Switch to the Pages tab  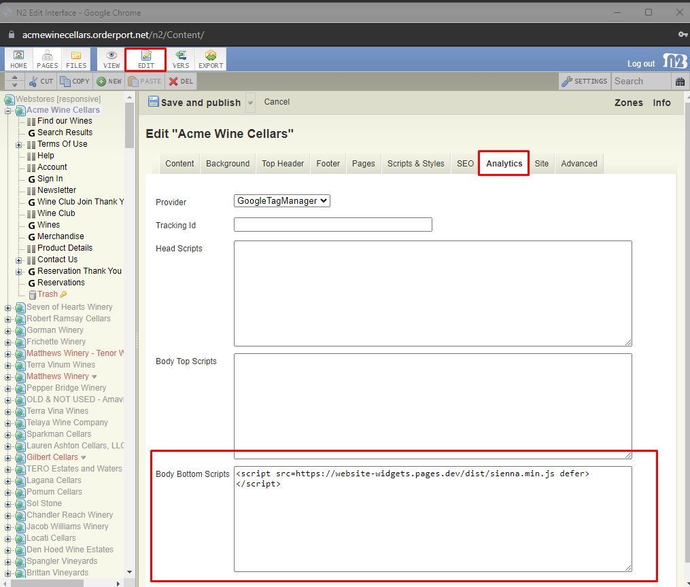coord(364,164)
